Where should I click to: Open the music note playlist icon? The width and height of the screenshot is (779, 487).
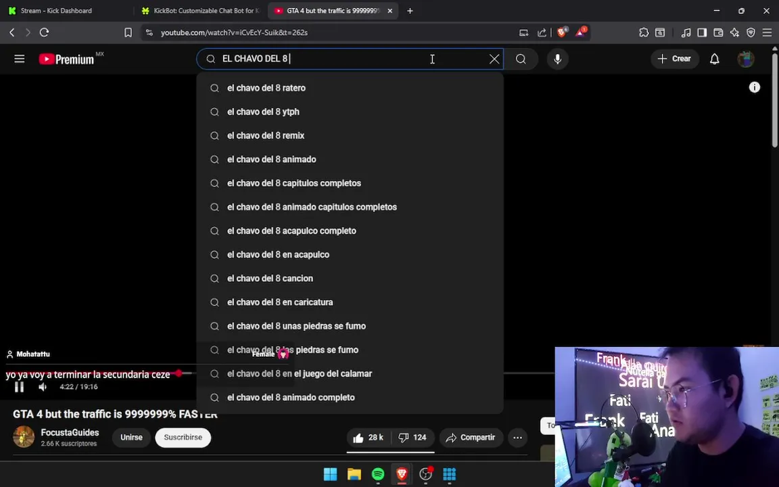686,32
